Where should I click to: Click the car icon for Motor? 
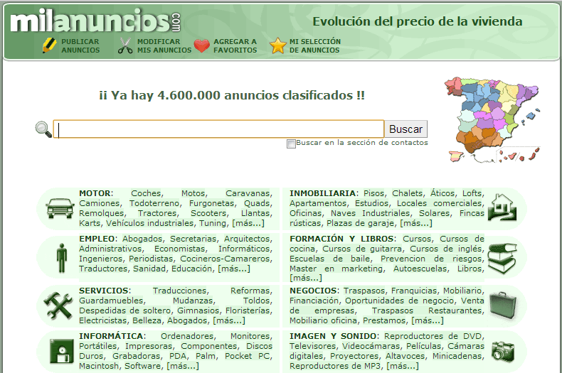(x=60, y=208)
